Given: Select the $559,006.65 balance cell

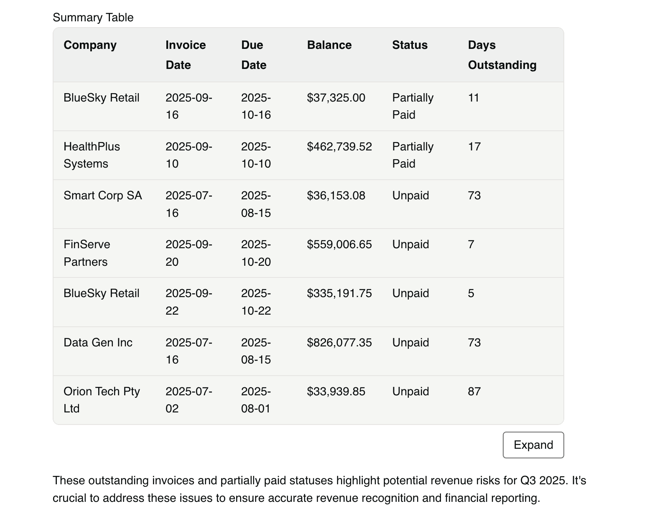Looking at the screenshot, I should pos(339,244).
